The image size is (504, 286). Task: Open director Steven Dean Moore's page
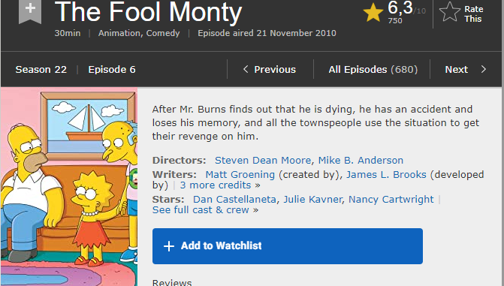pos(263,160)
